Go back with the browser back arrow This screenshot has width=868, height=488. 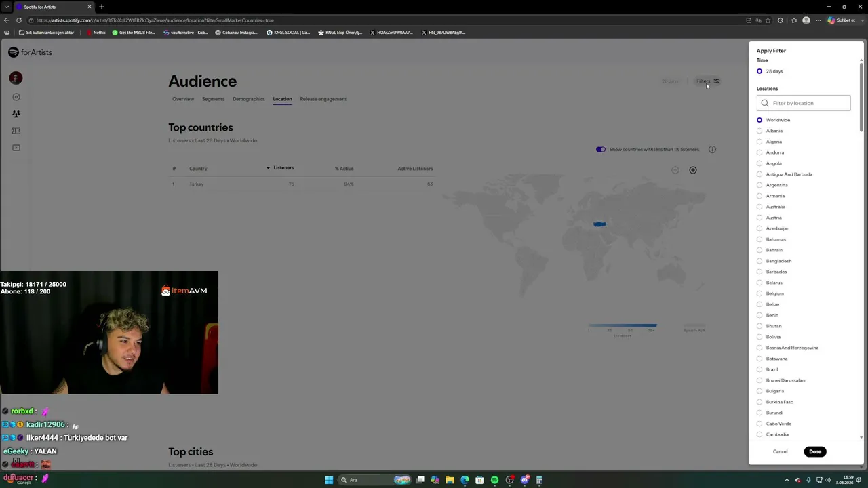pos(7,20)
